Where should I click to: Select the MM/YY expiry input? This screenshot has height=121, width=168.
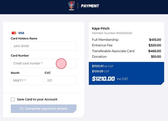[x=27, y=80]
